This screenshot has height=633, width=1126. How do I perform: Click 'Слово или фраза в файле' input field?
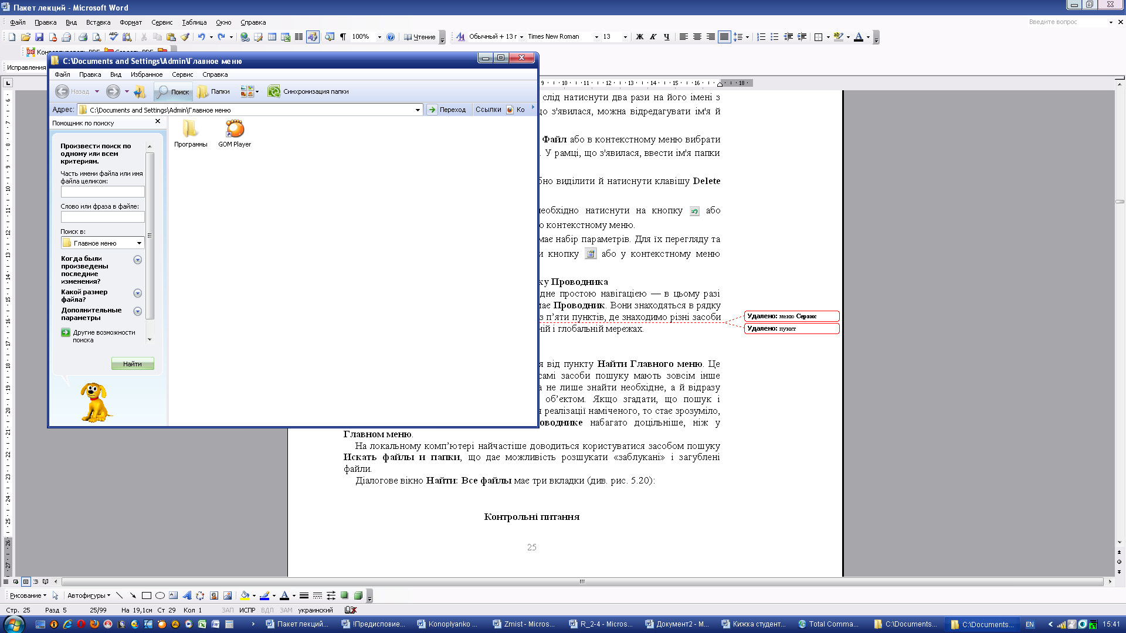(x=103, y=217)
